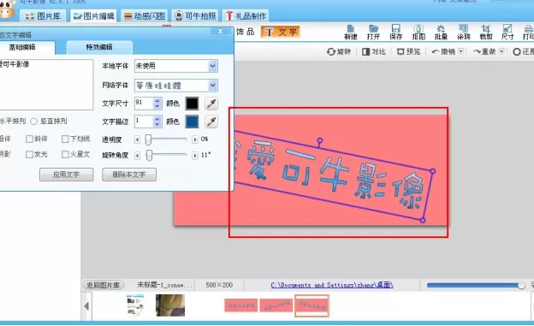Decrease 旋转角度 with left arrow
The image size is (534, 326).
coord(137,156)
